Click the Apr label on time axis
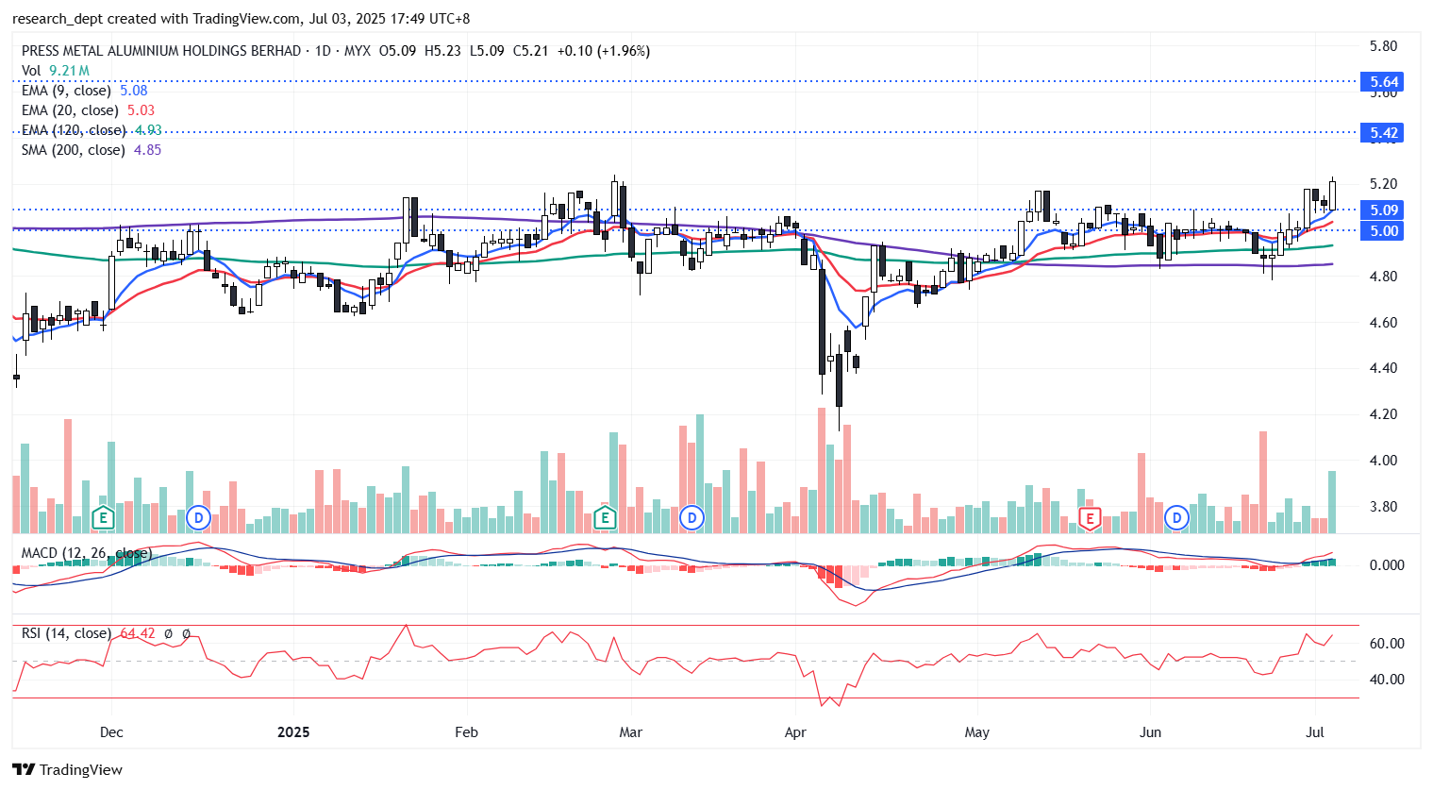The height and width of the screenshot is (790, 1433). [795, 732]
